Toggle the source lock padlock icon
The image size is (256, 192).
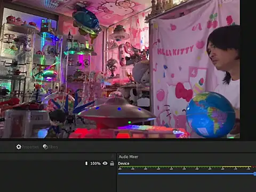tap(112, 163)
